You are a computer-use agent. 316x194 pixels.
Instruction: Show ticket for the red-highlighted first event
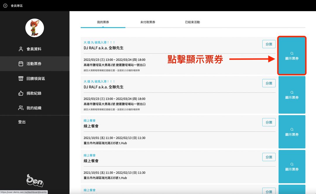pyautogui.click(x=292, y=56)
